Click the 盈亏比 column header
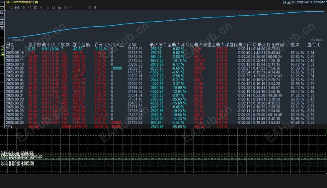Viewport: 327px width, 188px height. [x=314, y=45]
